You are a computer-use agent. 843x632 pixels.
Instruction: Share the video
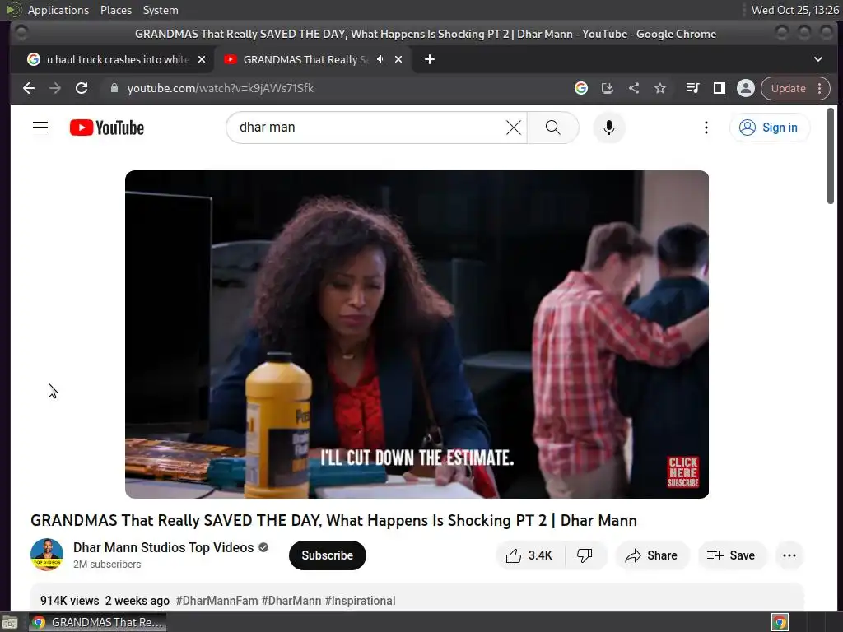pos(651,555)
